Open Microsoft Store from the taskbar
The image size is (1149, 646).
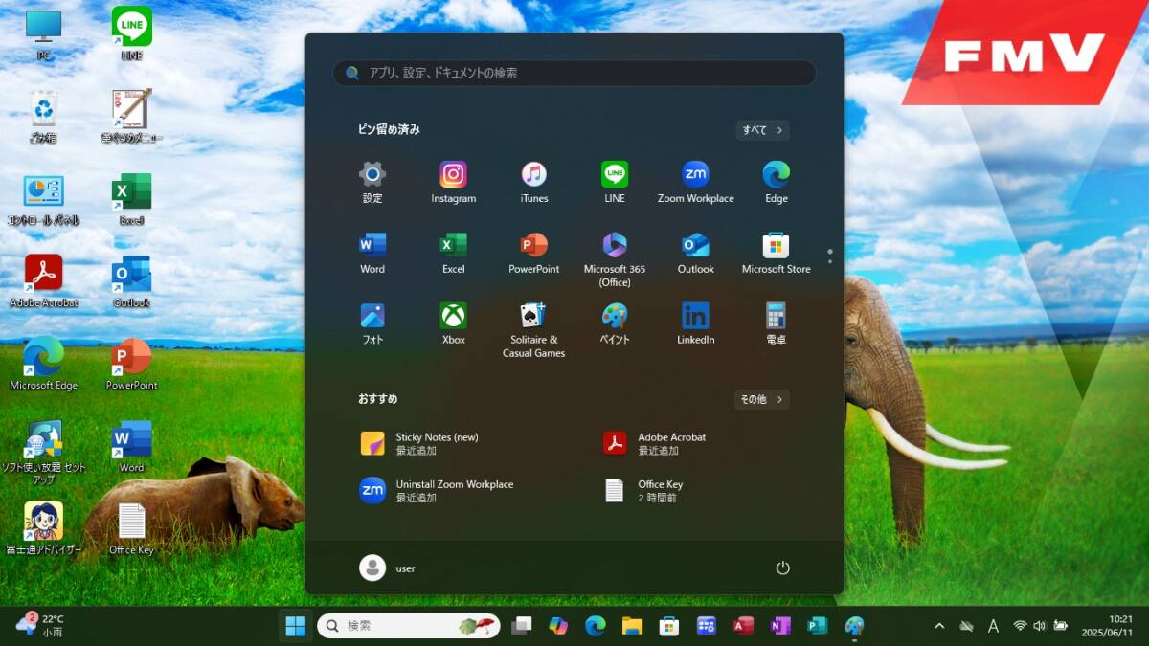(x=669, y=626)
